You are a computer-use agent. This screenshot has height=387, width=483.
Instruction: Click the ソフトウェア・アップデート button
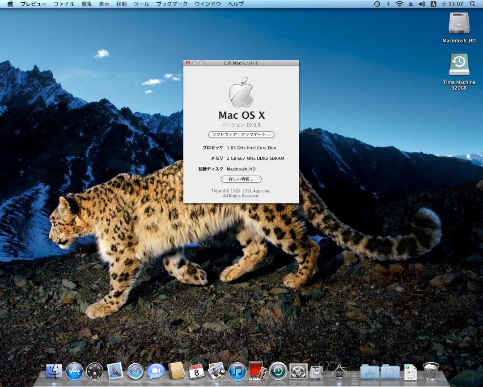click(241, 135)
